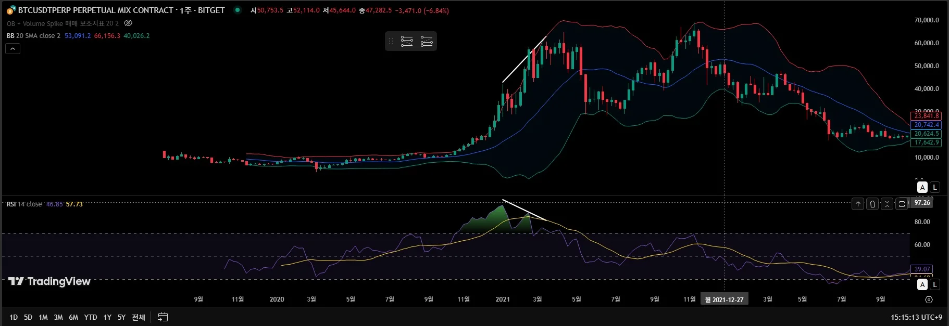Click the 70,000.0 price axis label
949x326 pixels.
[x=927, y=20]
